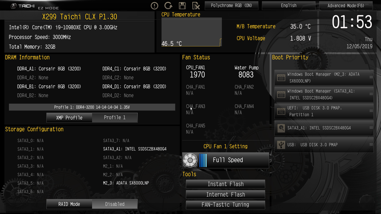
Task: Click M2_1: N/A storage entry
Action: coord(113,166)
